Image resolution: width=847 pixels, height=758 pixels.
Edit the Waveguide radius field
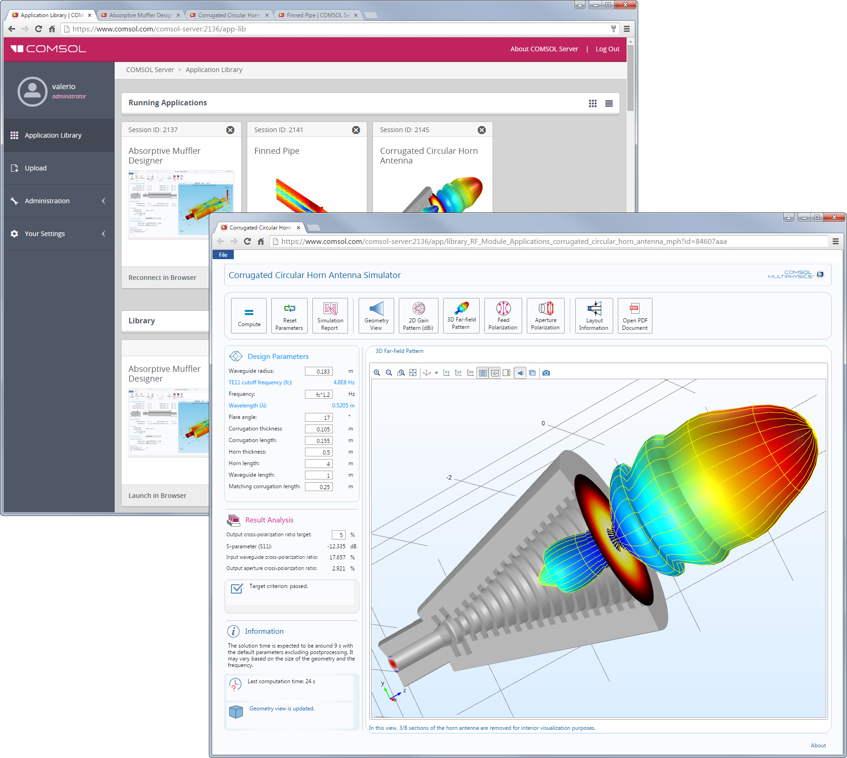coord(319,371)
